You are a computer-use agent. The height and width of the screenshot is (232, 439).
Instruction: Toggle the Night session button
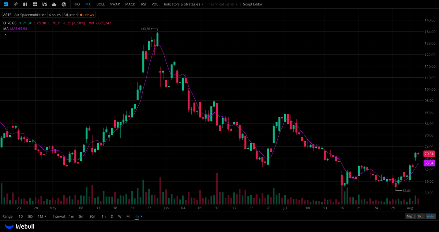tap(411, 216)
